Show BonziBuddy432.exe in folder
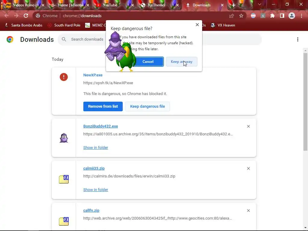Image resolution: width=308 pixels, height=231 pixels. click(x=96, y=147)
